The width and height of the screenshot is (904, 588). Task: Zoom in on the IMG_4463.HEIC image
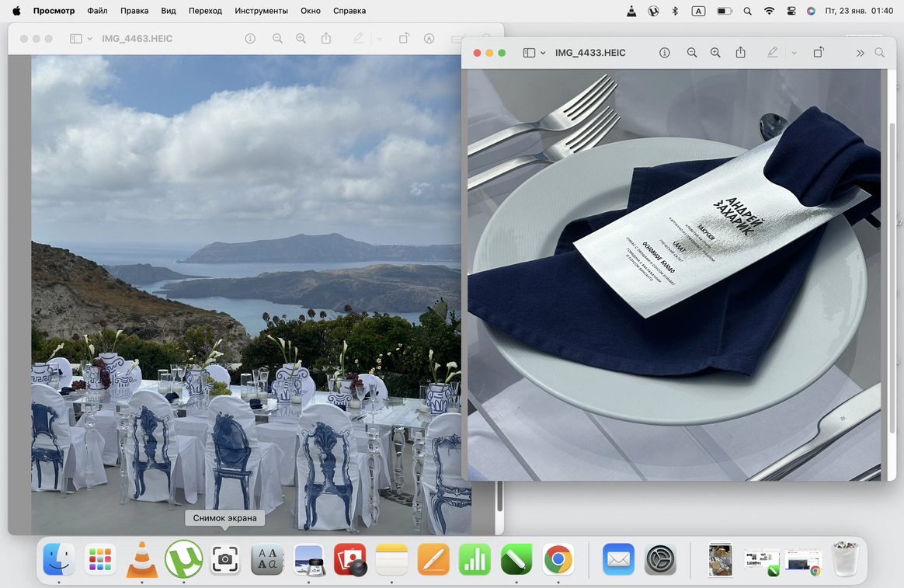point(301,38)
